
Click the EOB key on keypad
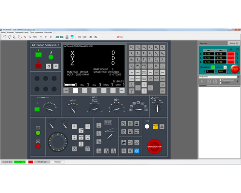point(144,66)
